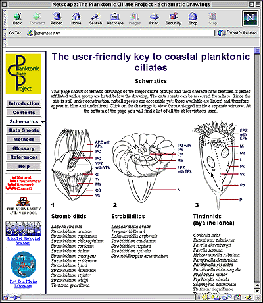Screen dimensions: 263x303
Task: Click the location bookmark icon beside Go To
Action: [30, 33]
